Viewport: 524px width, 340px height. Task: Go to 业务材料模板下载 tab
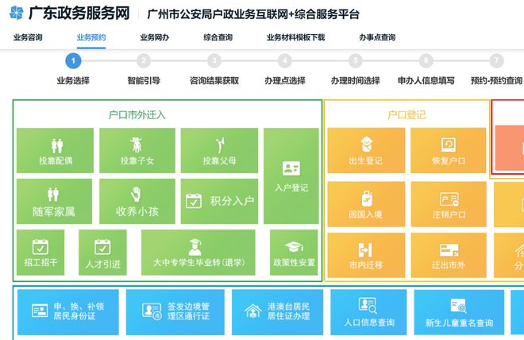tap(296, 37)
